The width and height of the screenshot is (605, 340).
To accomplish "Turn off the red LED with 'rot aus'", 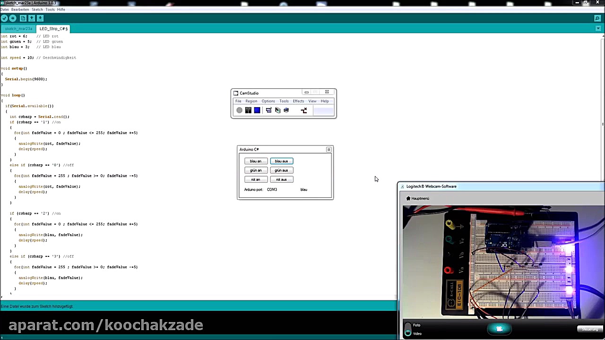I will [x=281, y=179].
